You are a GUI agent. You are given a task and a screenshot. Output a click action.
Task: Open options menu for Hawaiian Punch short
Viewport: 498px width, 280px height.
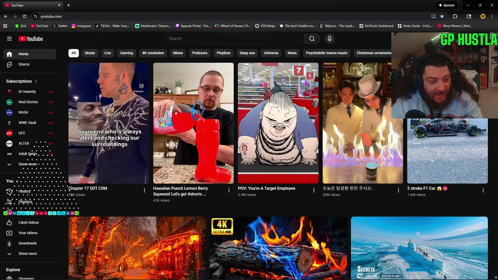(x=229, y=190)
